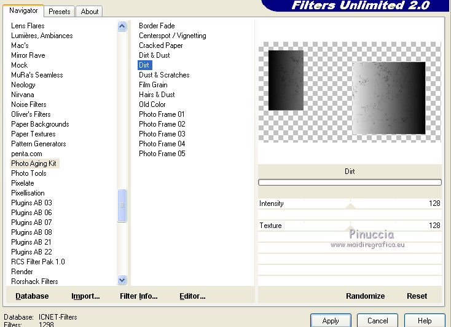Select Plugins AB 21 category

[x=31, y=242]
